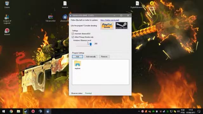This screenshot has height=114, width=203.
Task: Open the red recorder taskbar app
Action: point(33,111)
